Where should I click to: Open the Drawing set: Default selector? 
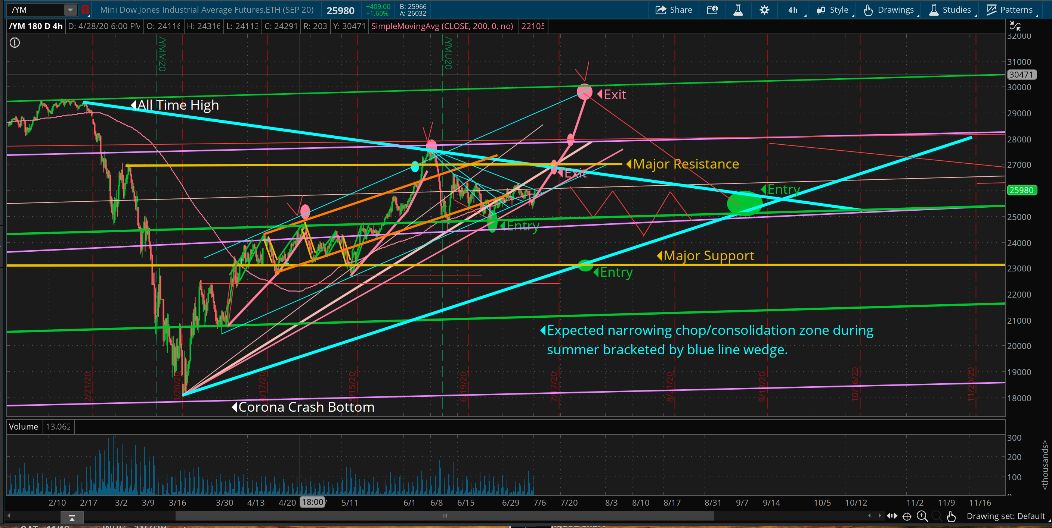[x=1005, y=516]
